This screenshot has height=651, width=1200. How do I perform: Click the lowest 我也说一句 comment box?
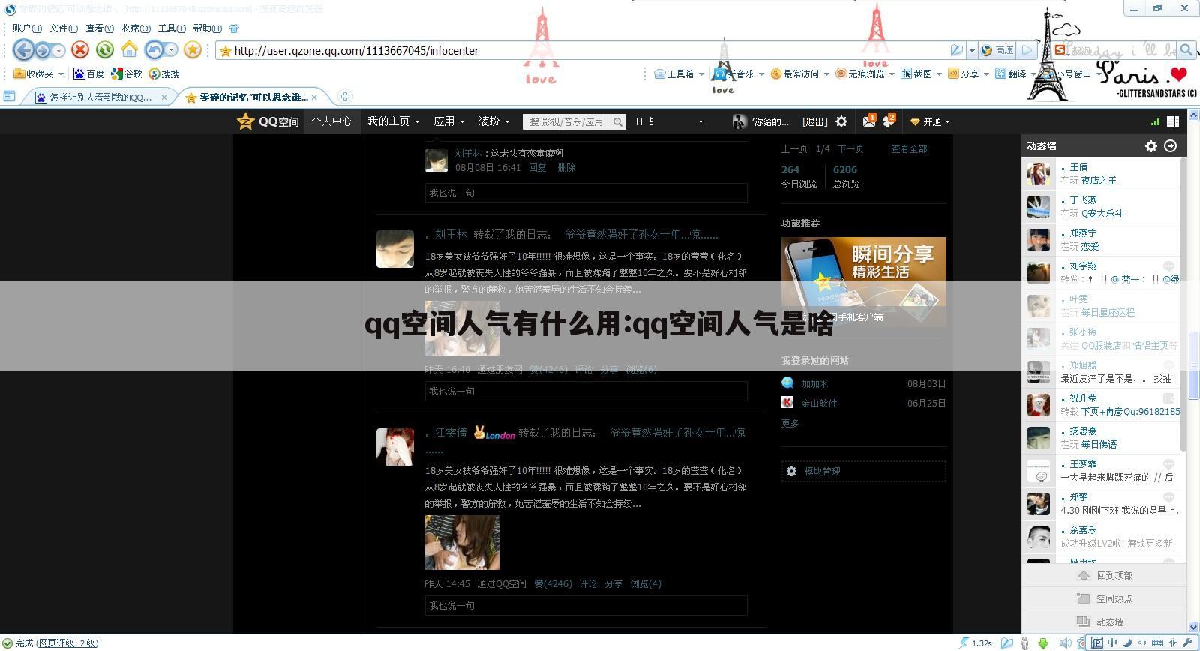[x=586, y=606]
